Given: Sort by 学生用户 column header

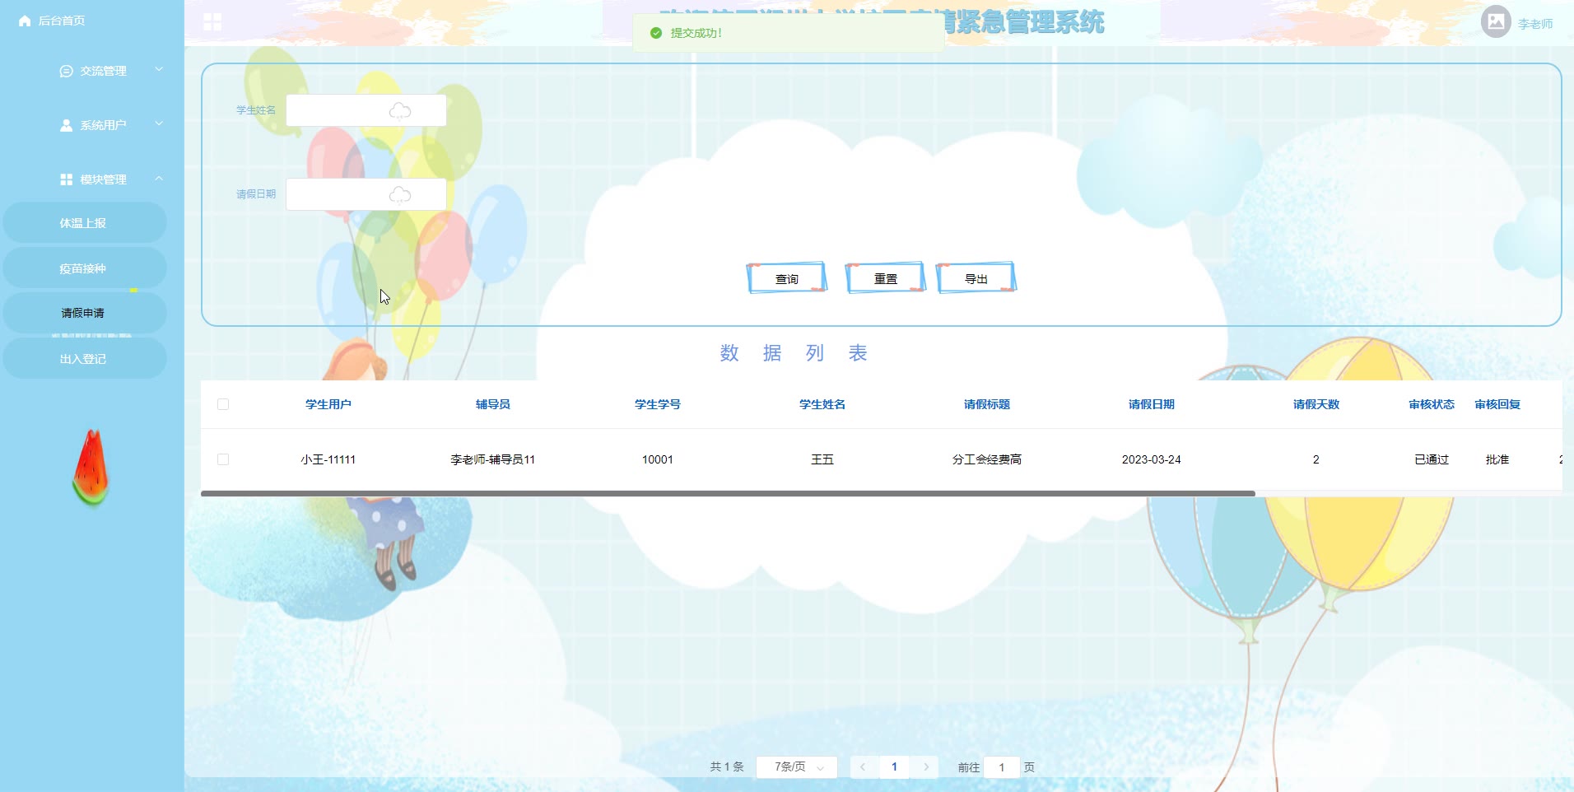Looking at the screenshot, I should [x=328, y=404].
